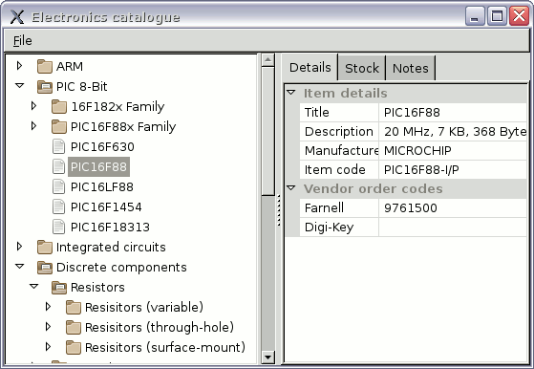This screenshot has width=534, height=369.
Task: Click the PIC16F88x Family folder icon
Action: tap(59, 127)
